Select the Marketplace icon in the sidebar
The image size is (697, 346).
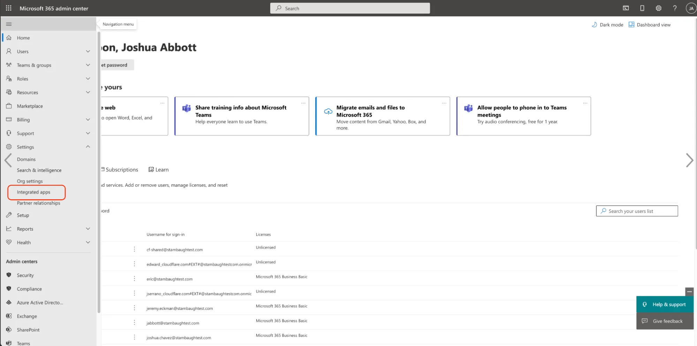click(x=9, y=106)
